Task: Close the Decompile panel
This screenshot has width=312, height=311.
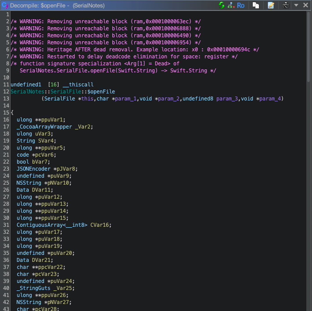Action: click(305, 5)
